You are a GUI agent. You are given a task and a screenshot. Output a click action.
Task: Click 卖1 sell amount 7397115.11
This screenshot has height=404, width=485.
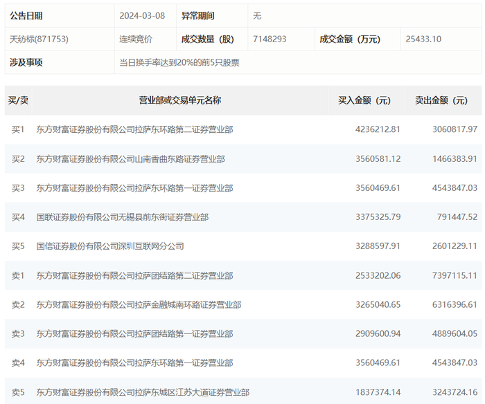[x=455, y=275]
